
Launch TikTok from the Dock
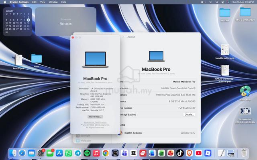tap(180, 153)
